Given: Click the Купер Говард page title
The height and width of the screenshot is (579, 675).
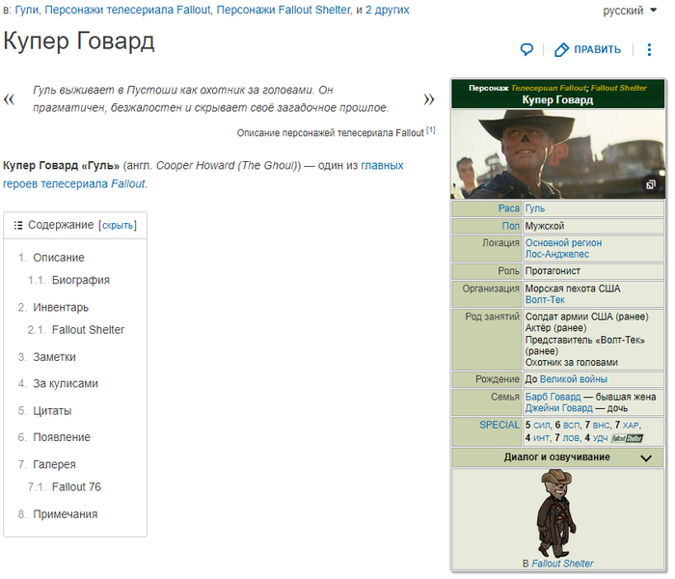Looking at the screenshot, I should click(x=79, y=41).
